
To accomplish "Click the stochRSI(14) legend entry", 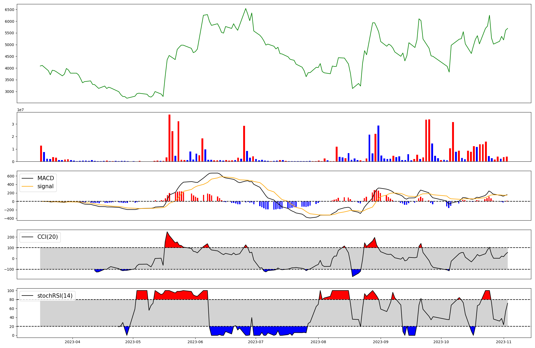I will point(55,296).
